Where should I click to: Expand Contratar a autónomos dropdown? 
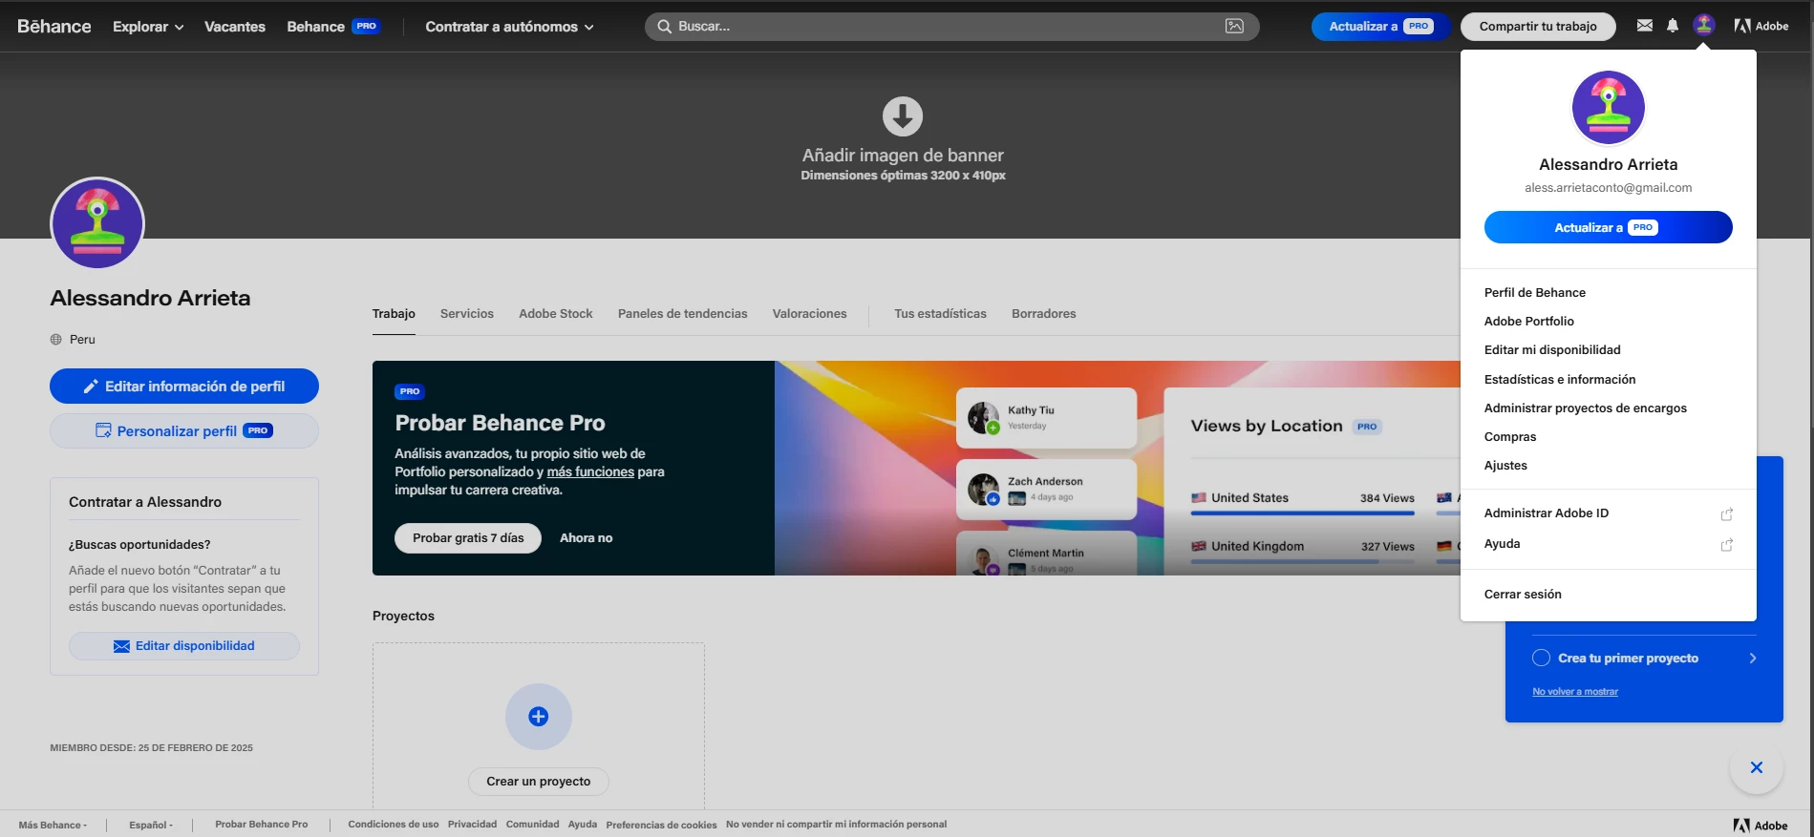[509, 27]
